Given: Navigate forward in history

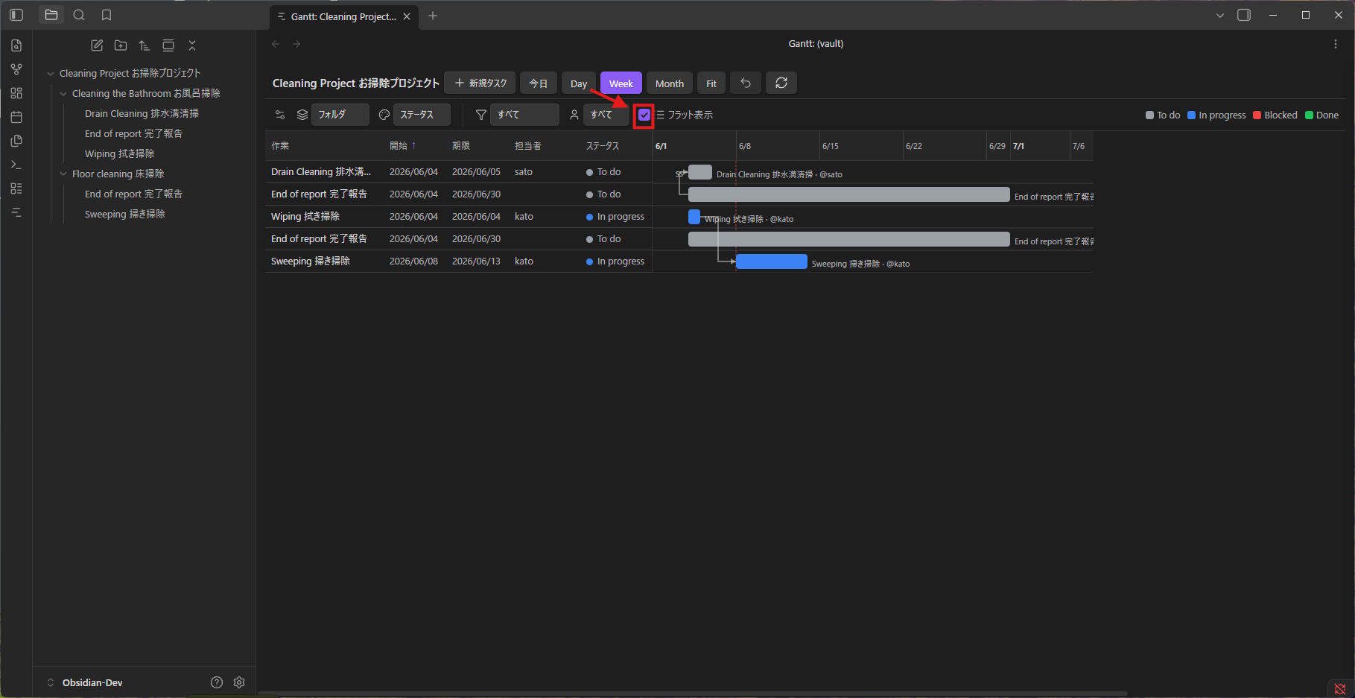Looking at the screenshot, I should [296, 44].
